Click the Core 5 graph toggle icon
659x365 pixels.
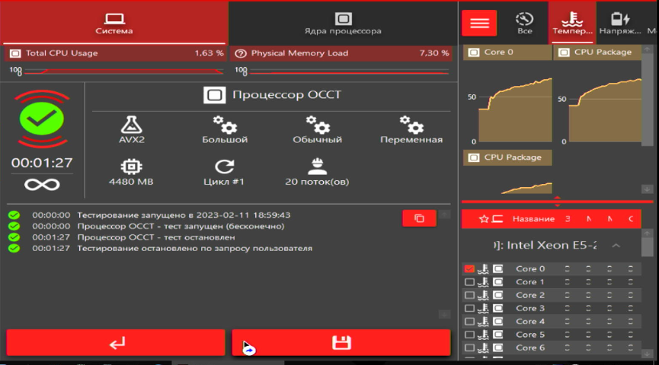(x=498, y=335)
